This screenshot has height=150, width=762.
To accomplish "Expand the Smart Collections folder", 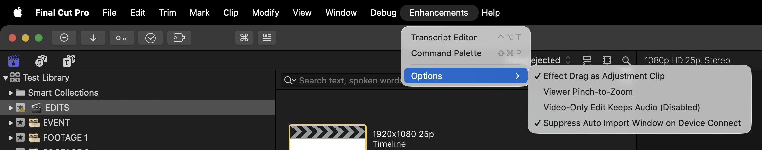I will click(x=10, y=93).
